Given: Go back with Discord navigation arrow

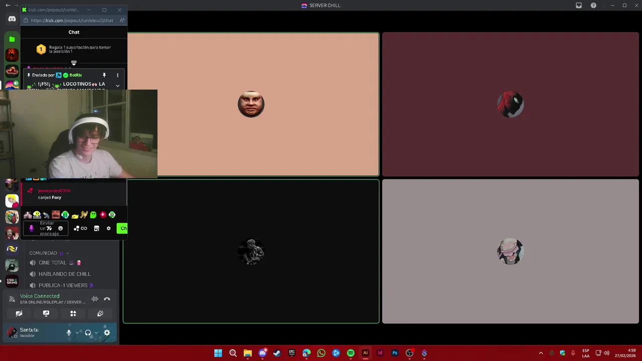Looking at the screenshot, I should [x=8, y=6].
